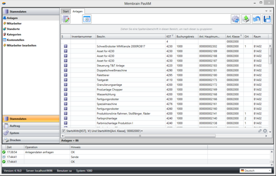Select Kostenstellen in the sidebar
Image resolution: width=276 pixels, height=176 pixels.
click(15, 40)
